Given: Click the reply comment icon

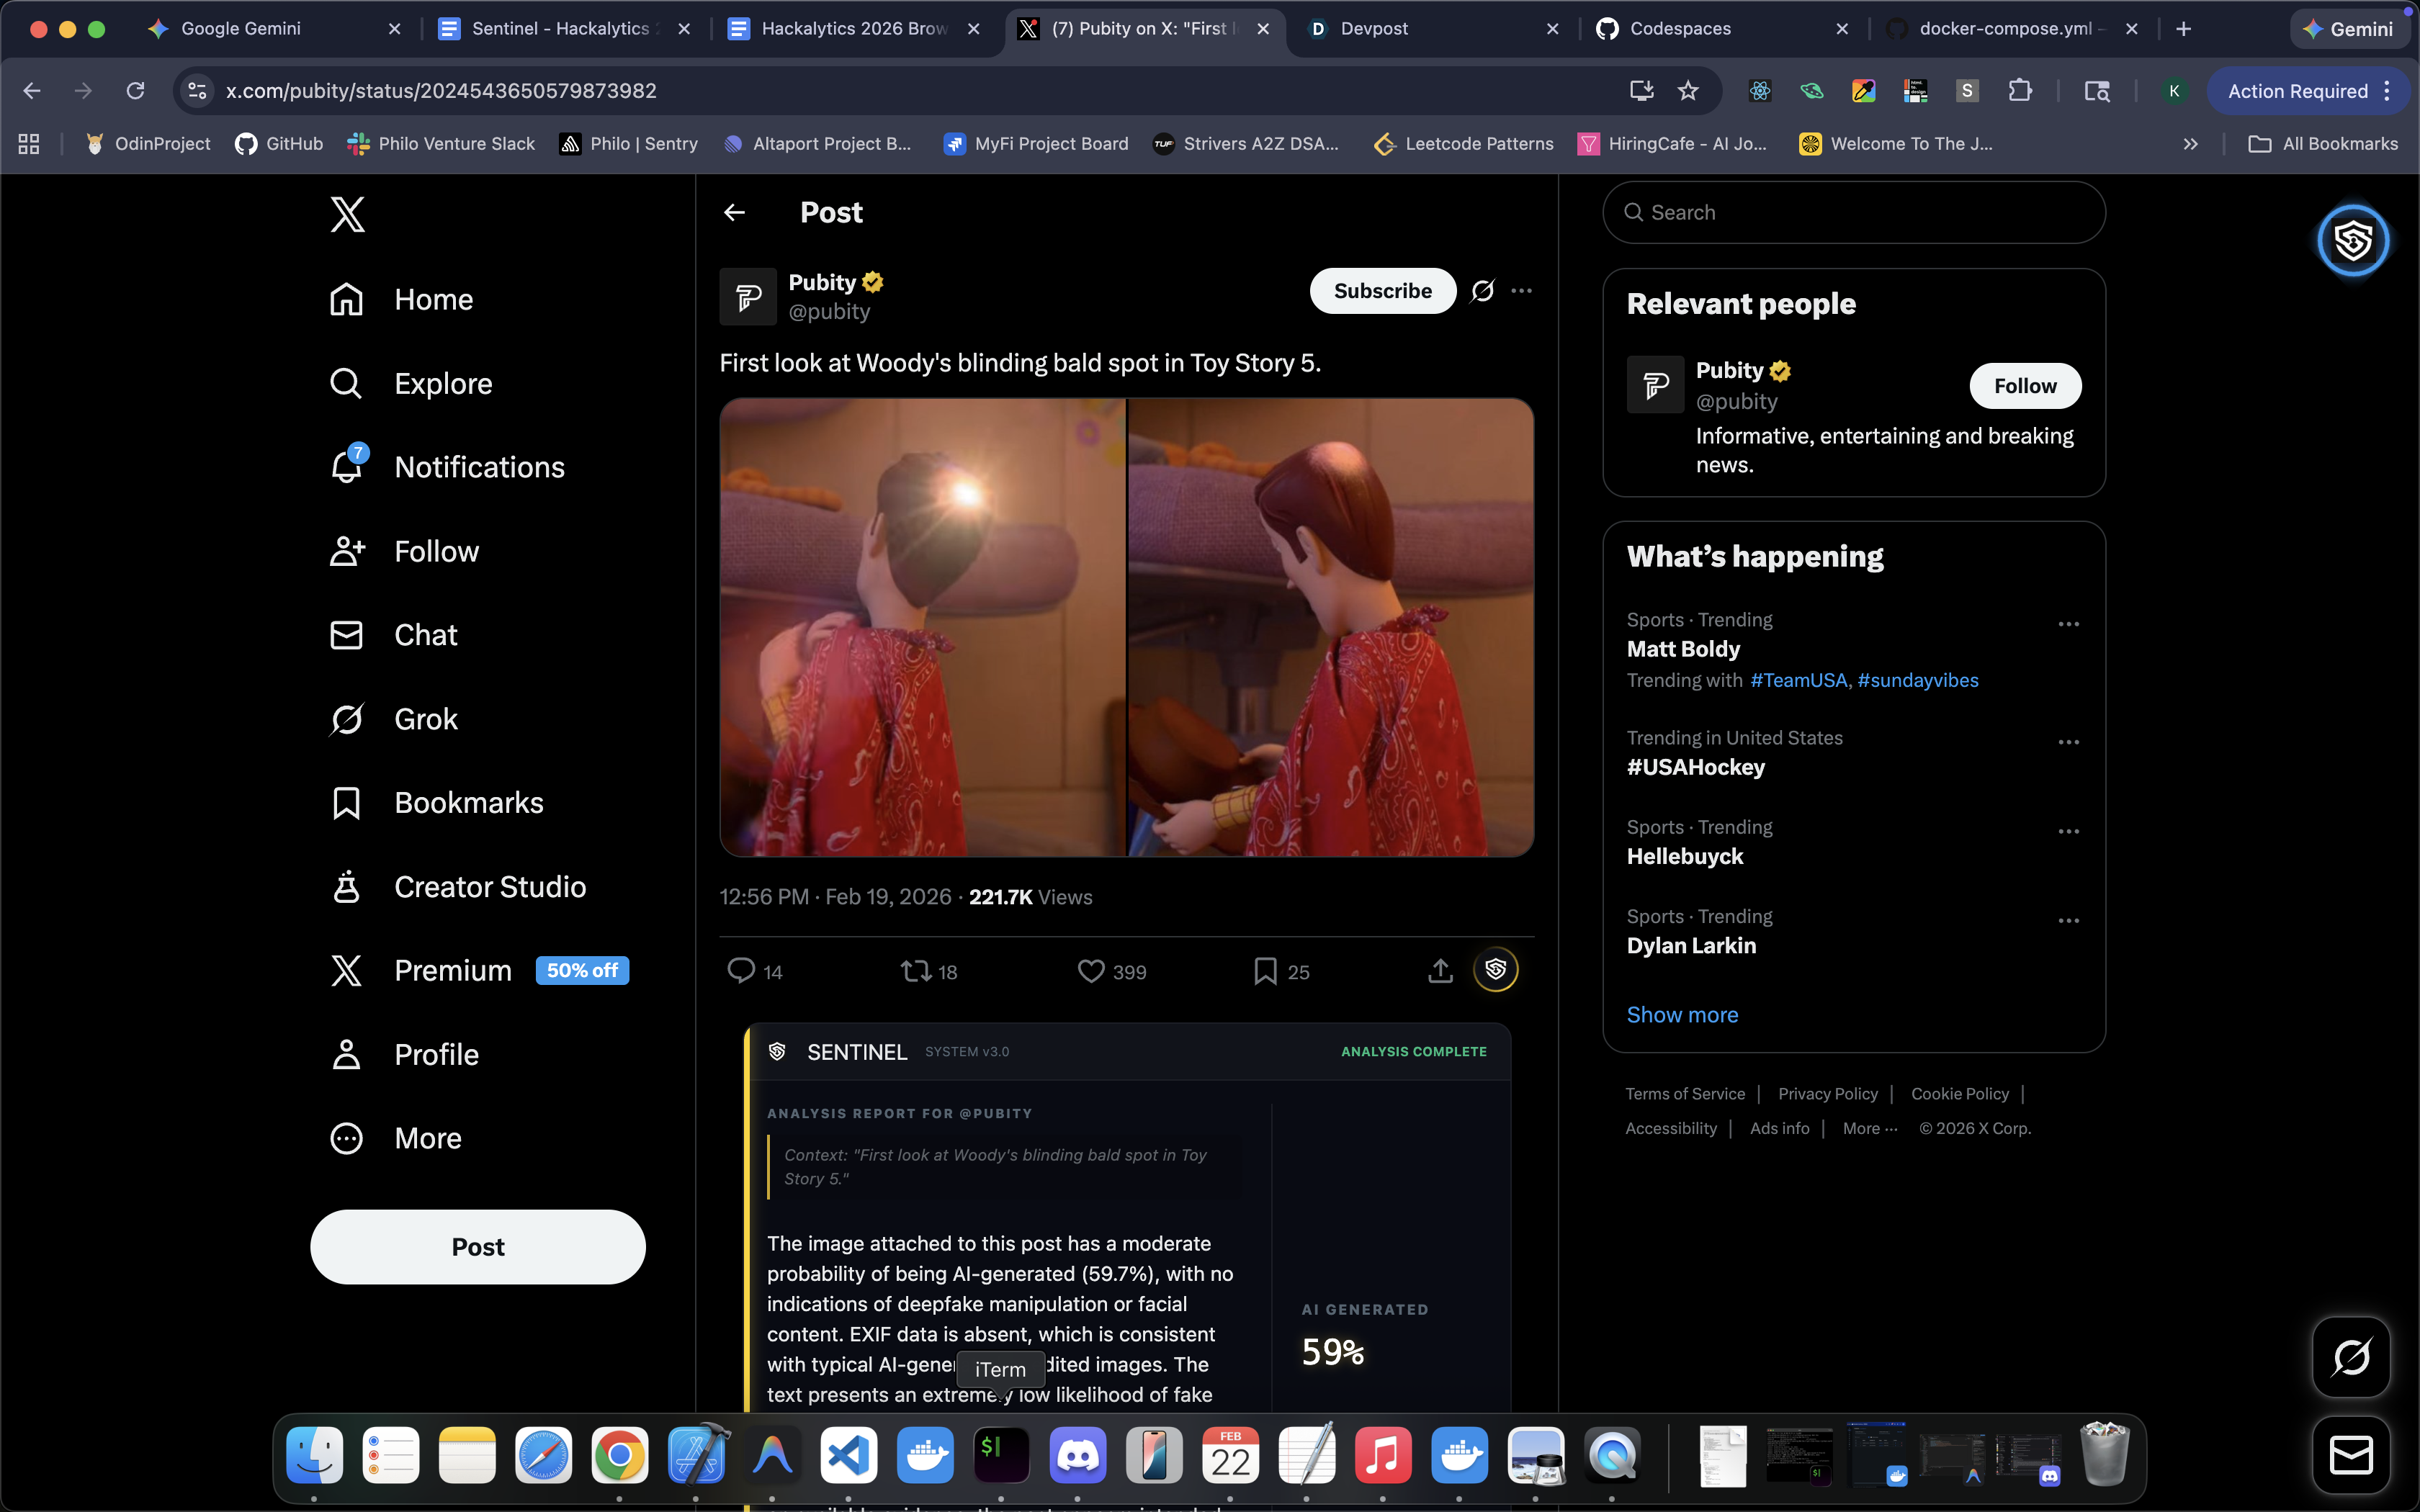Looking at the screenshot, I should 741,971.
